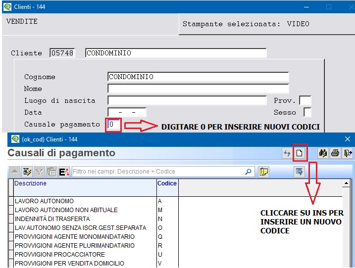355x268 pixels.
Task: Click the printer icon in the dialog header
Action: [335, 153]
